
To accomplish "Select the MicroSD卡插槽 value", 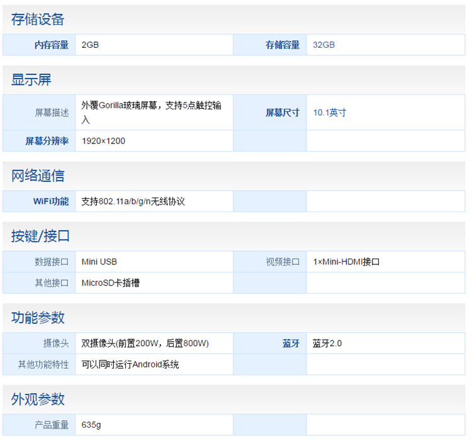I will click(111, 283).
